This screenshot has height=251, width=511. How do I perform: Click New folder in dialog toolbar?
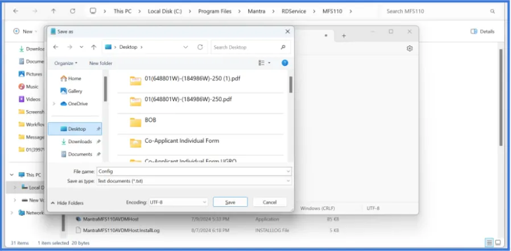[x=101, y=63]
